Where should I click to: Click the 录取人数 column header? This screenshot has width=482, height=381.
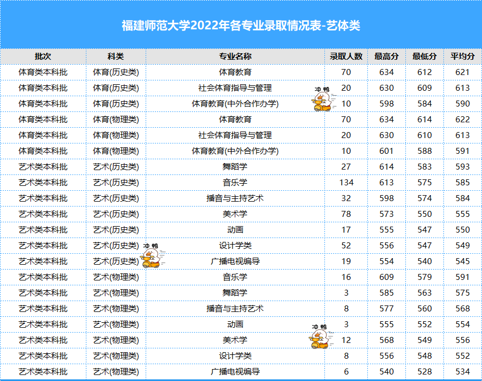[x=346, y=57]
